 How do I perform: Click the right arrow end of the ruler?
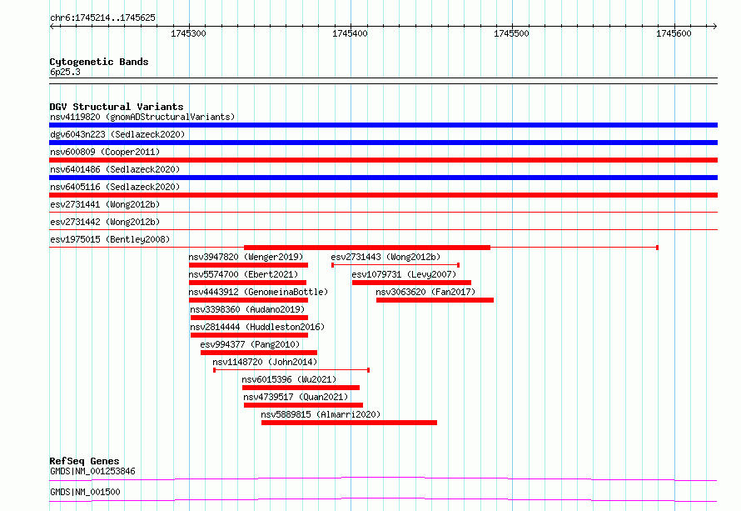[x=715, y=26]
